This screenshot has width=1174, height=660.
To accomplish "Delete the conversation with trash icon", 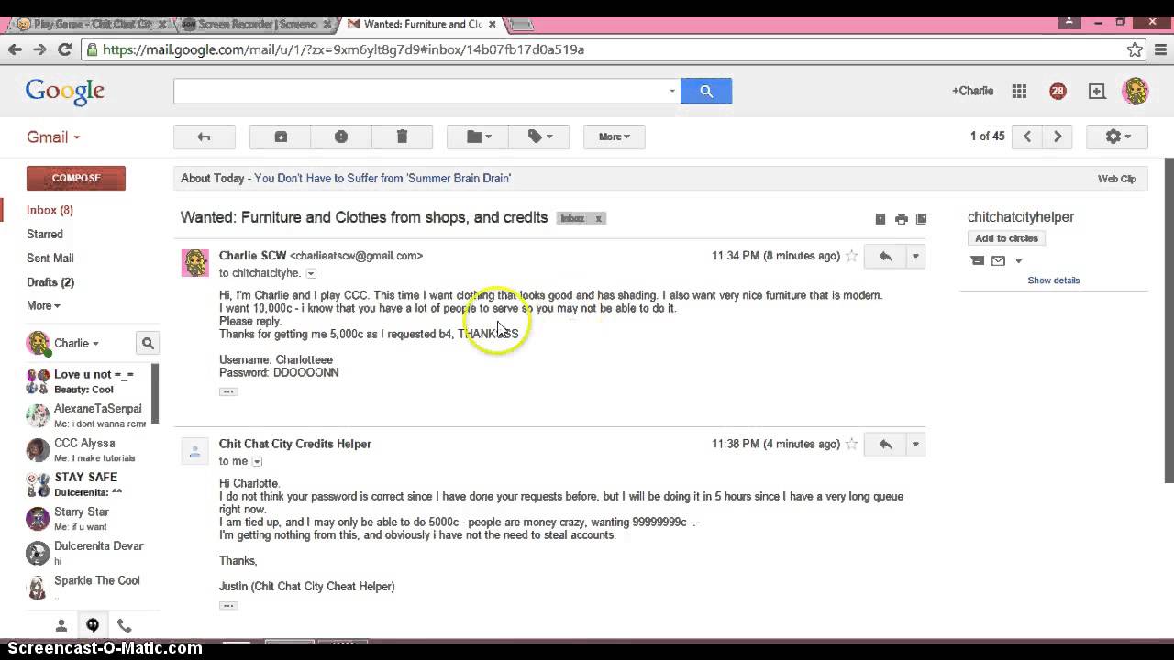I will point(402,137).
